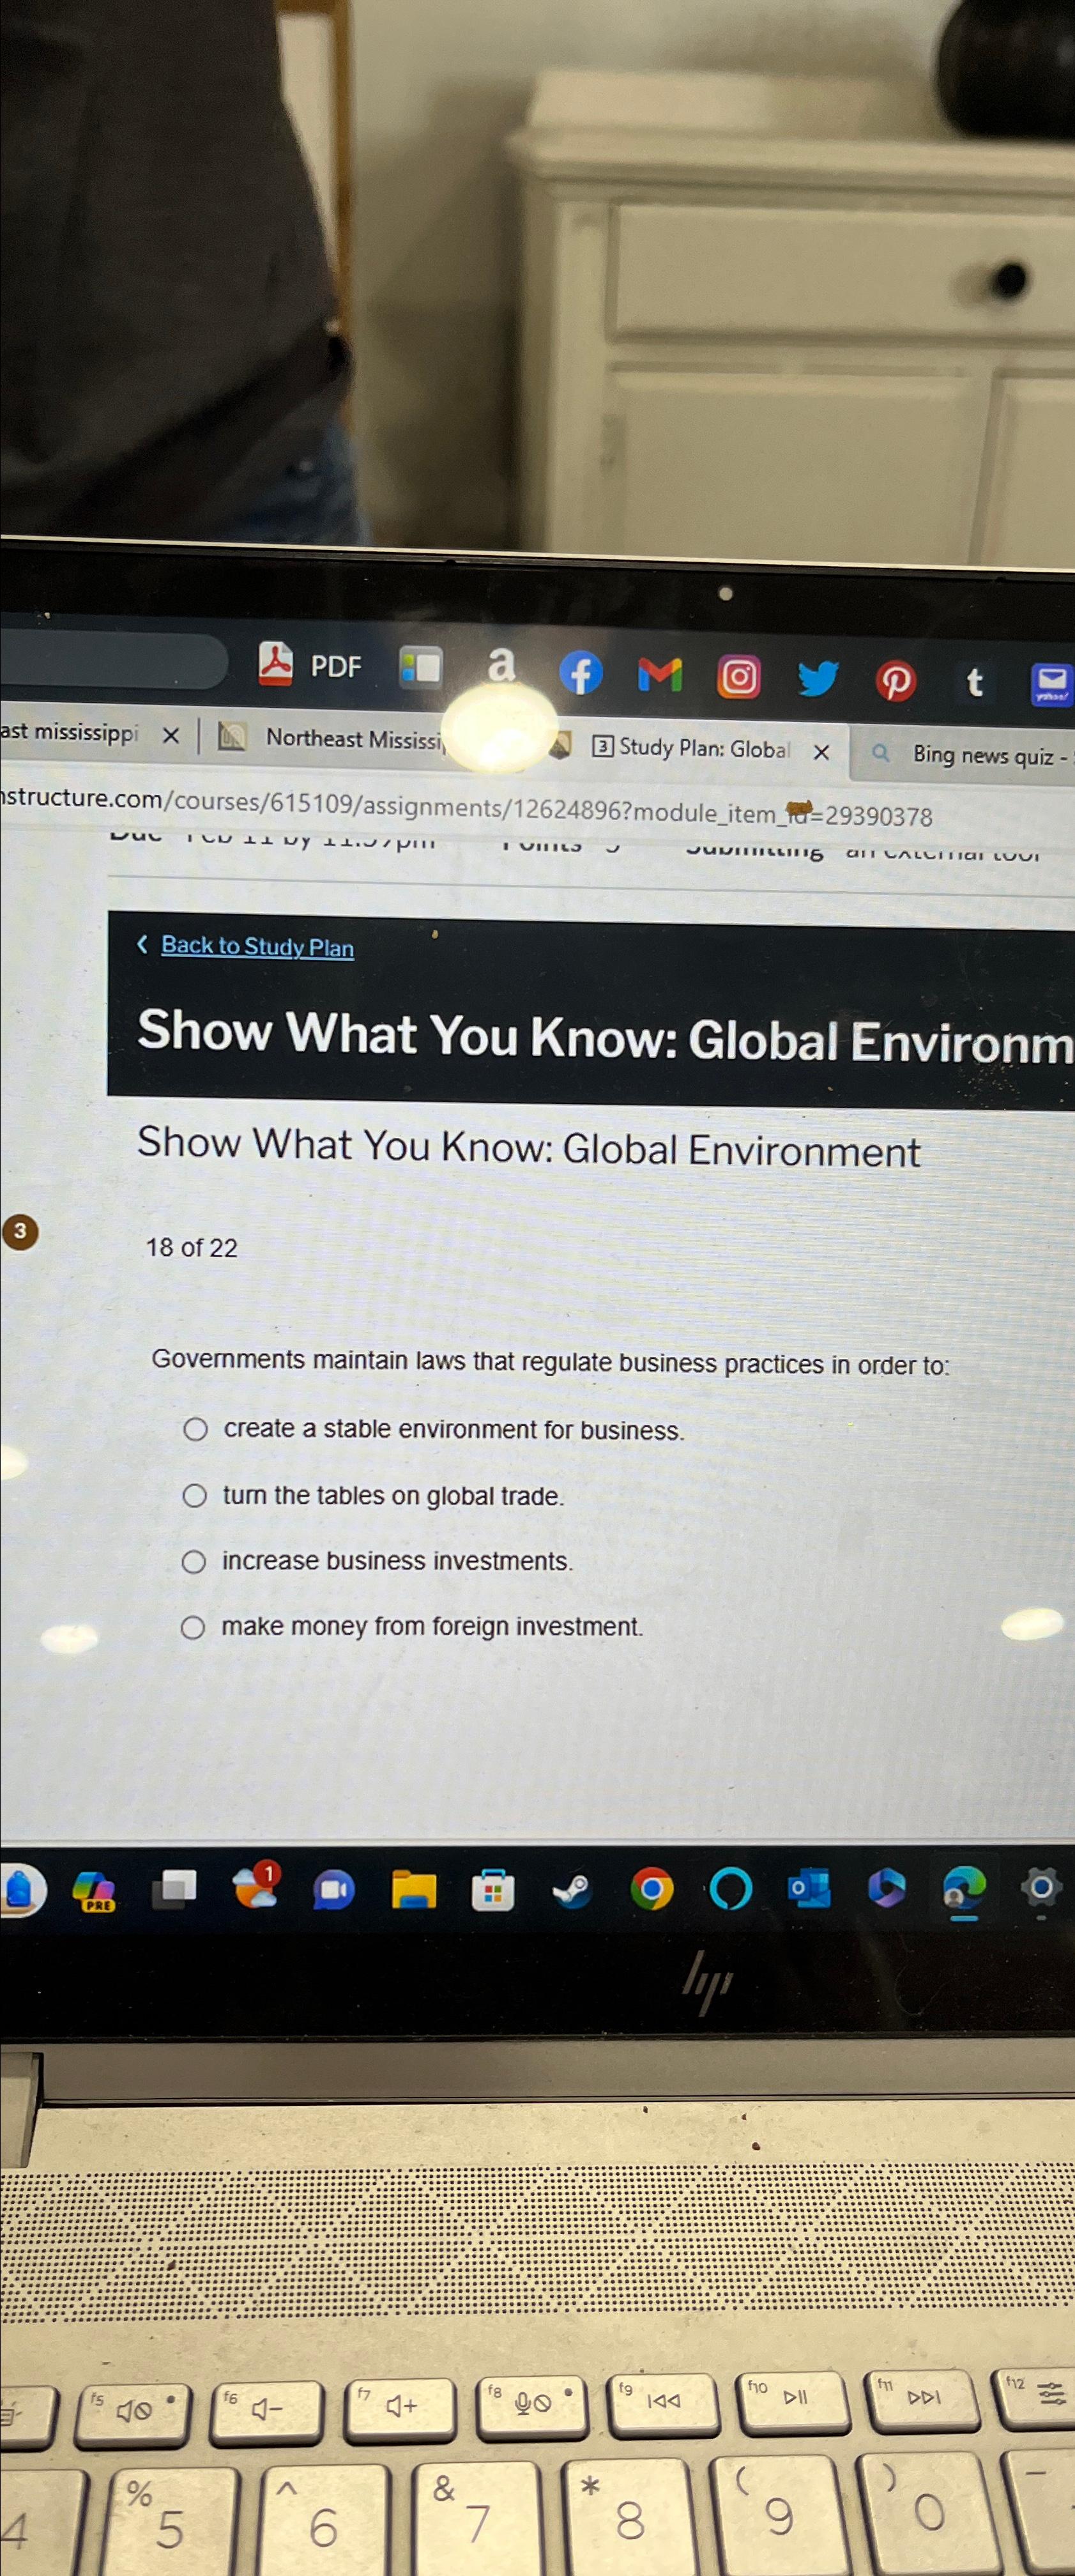1075x2576 pixels.
Task: Open the Pinterest bookmark icon
Action: tap(896, 681)
